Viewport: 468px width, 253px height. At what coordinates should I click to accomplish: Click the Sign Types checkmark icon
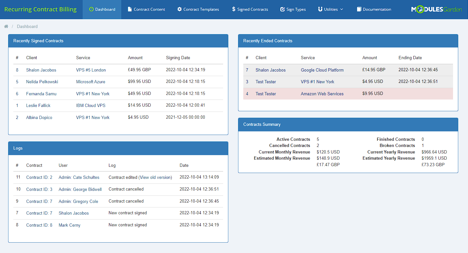coord(282,9)
